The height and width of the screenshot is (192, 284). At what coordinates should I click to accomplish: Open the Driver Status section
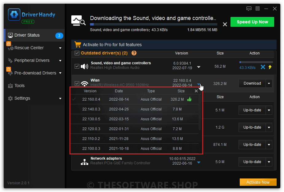(34, 35)
